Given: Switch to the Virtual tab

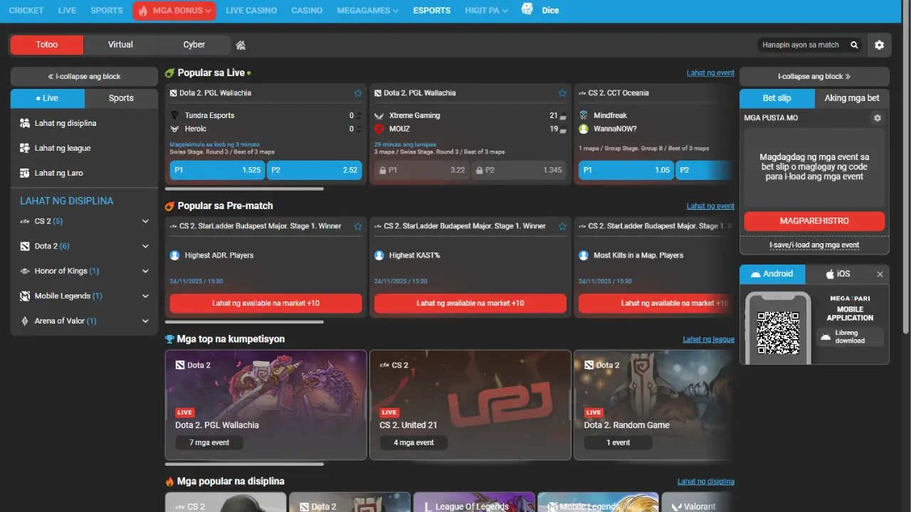Looking at the screenshot, I should point(120,45).
